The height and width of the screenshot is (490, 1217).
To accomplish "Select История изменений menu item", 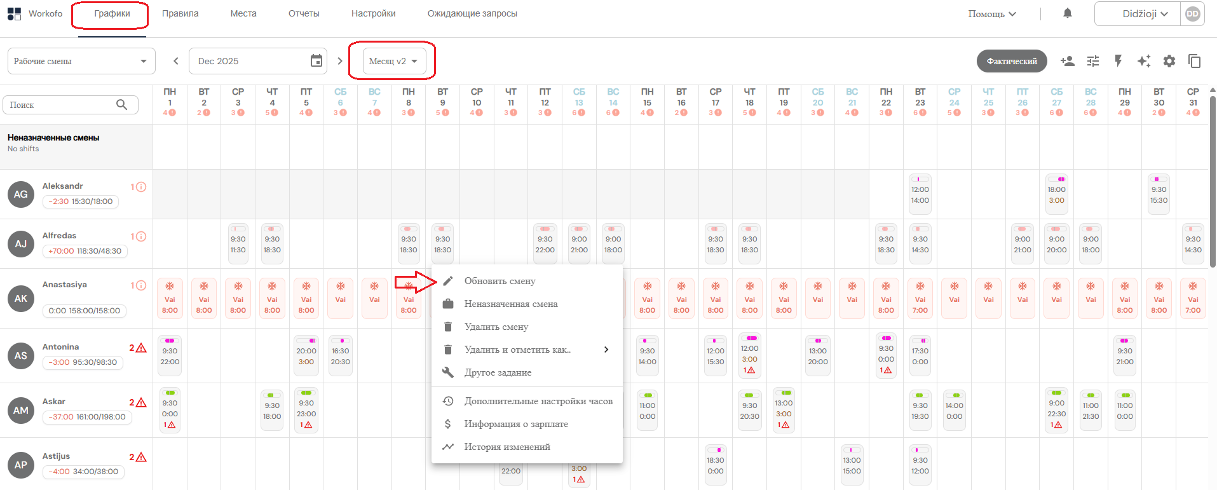I will tap(527, 447).
